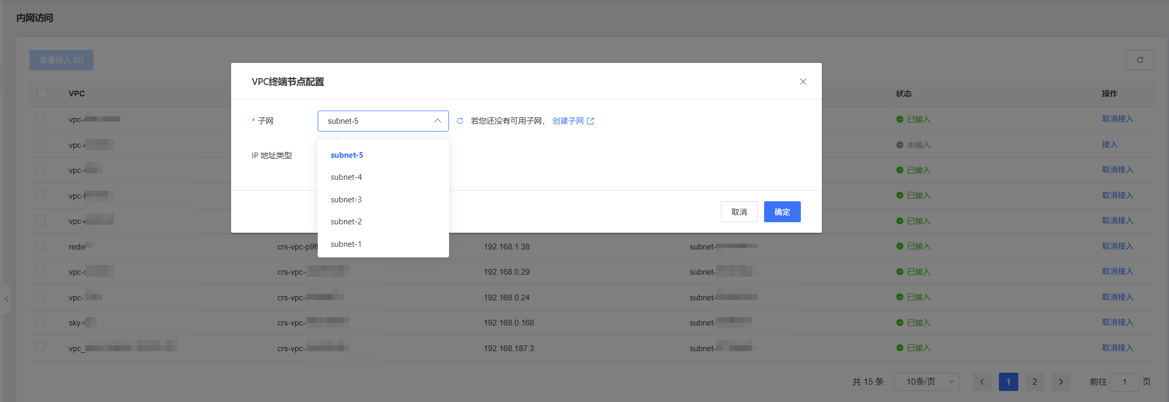Go to previous page arrow

pyautogui.click(x=982, y=382)
